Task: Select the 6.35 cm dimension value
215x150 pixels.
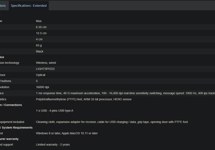Action: 41,27
